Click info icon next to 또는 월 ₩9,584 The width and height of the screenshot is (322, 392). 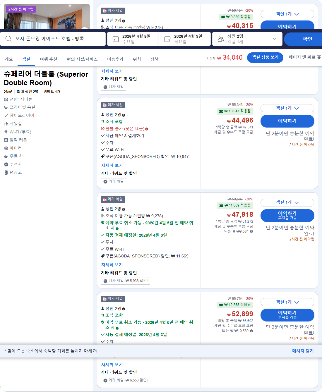pos(251,231)
